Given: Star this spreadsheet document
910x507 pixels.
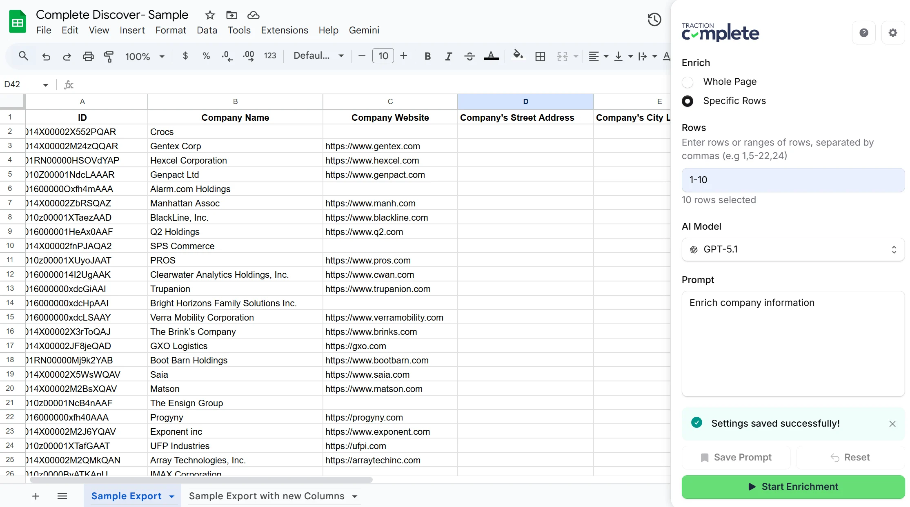Looking at the screenshot, I should point(210,15).
